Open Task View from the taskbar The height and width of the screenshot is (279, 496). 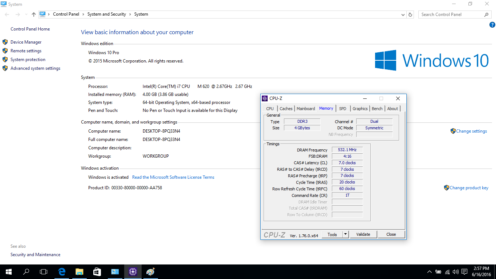(x=44, y=272)
